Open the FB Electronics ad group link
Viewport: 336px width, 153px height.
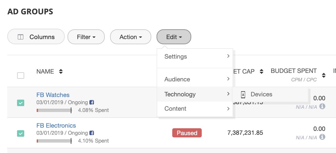pyautogui.click(x=56, y=126)
